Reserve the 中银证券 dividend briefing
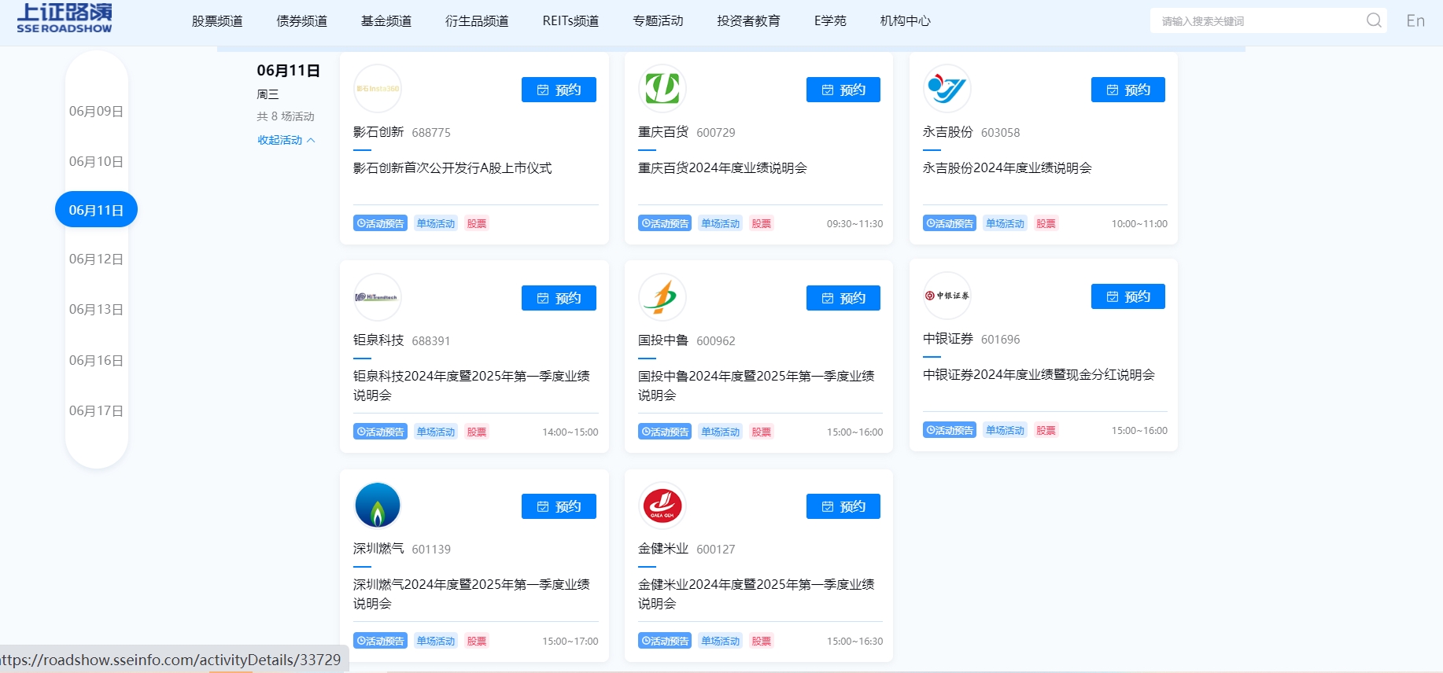This screenshot has height=673, width=1443. (1128, 296)
